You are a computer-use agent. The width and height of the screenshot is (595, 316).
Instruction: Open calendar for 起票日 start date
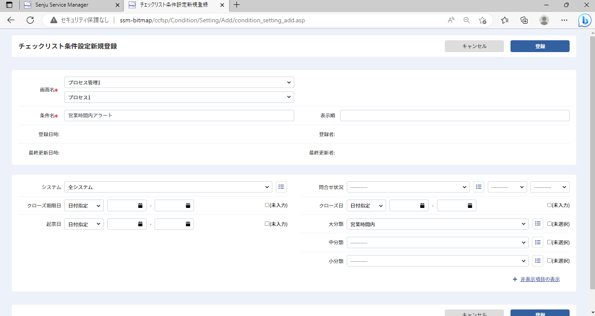pyautogui.click(x=140, y=224)
